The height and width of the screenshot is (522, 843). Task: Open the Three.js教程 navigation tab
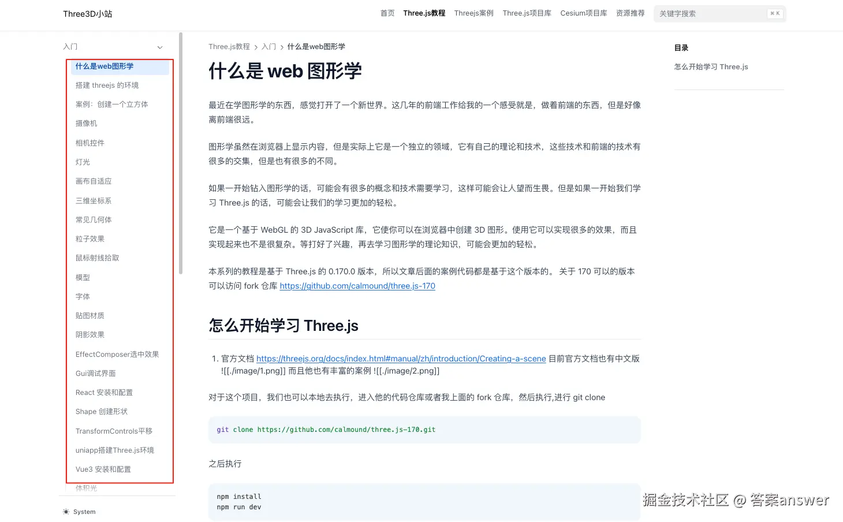coord(424,13)
